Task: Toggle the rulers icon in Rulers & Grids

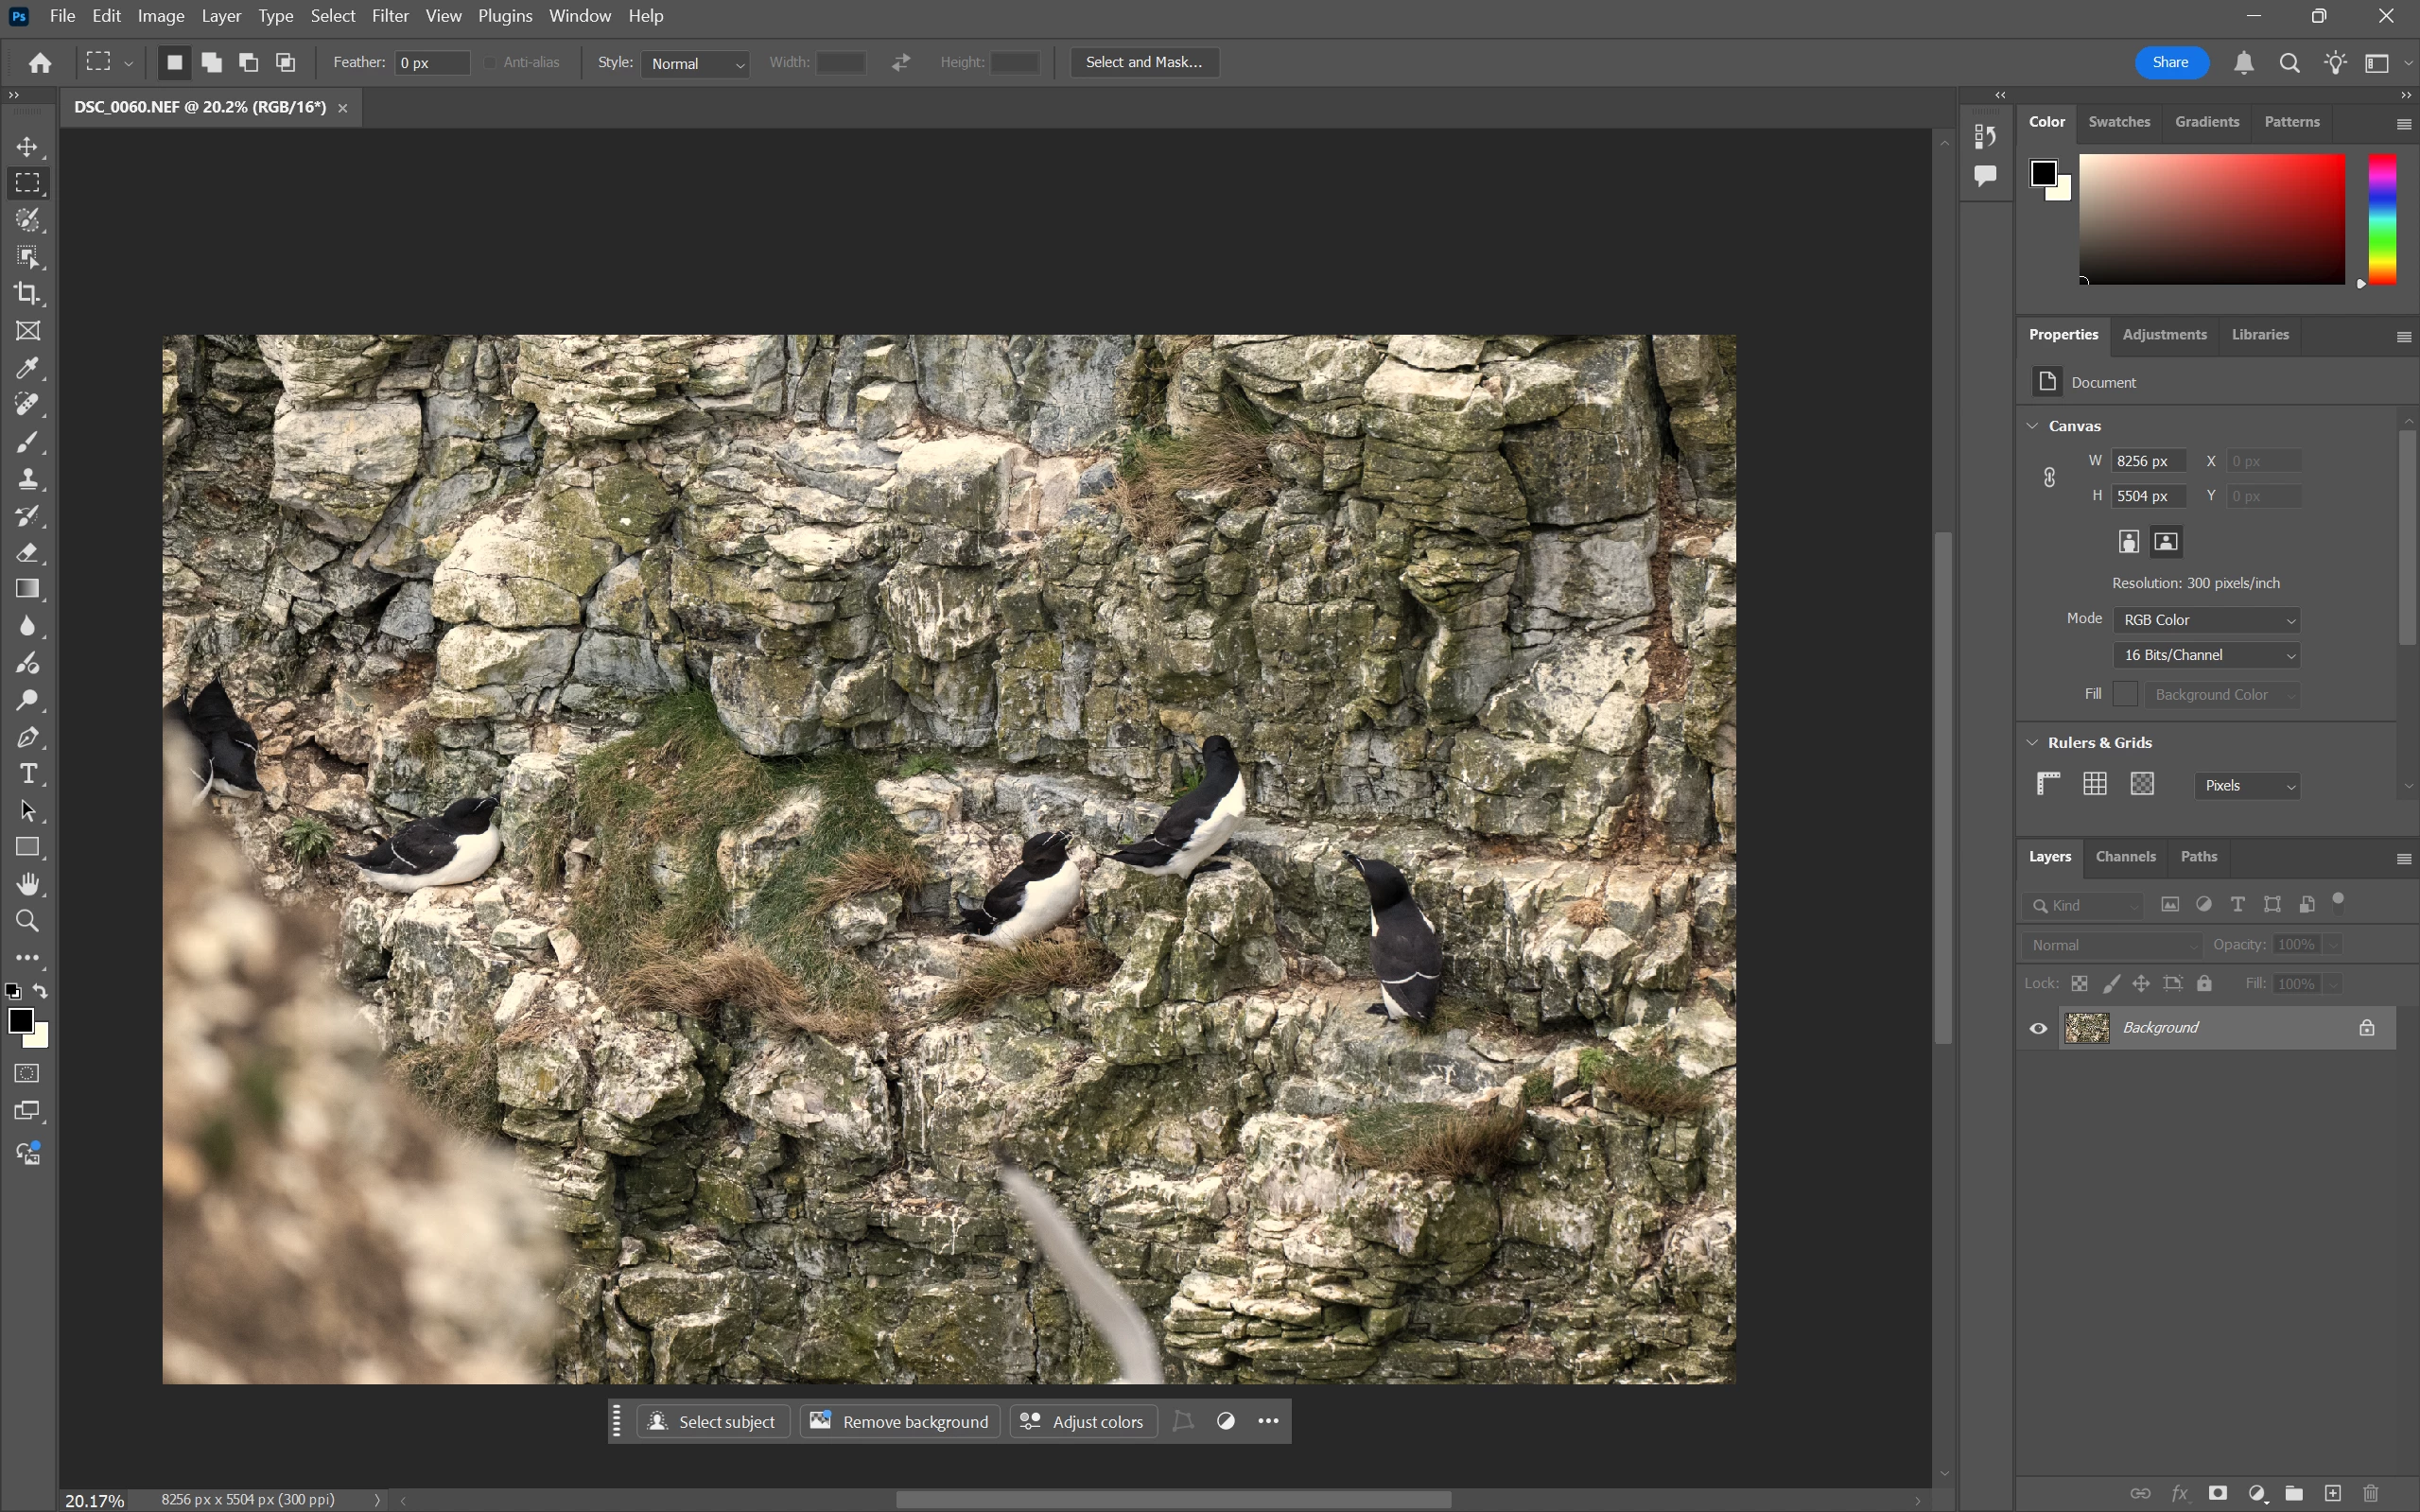Action: pyautogui.click(x=2048, y=784)
